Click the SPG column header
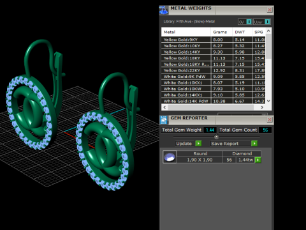Image resolution: width=306 pixels, height=230 pixels. tap(259, 32)
